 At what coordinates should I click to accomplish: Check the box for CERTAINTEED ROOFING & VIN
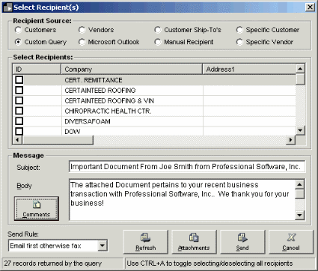click(19, 100)
